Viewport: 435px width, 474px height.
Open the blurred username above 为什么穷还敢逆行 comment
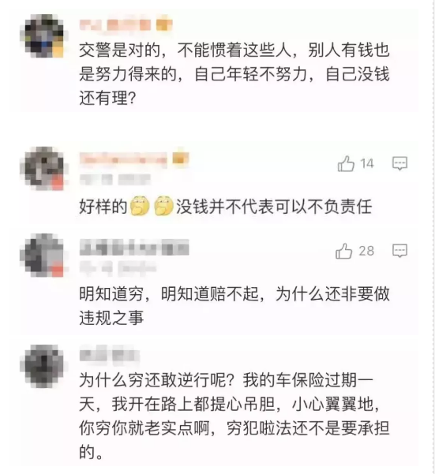click(110, 356)
